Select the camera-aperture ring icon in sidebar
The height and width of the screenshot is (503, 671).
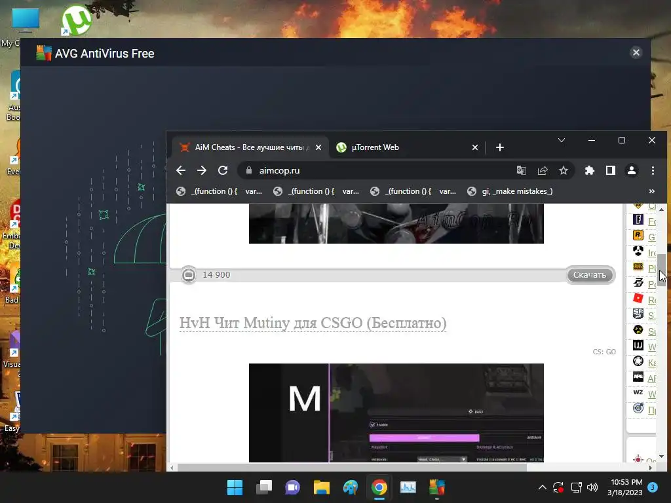pyautogui.click(x=638, y=362)
